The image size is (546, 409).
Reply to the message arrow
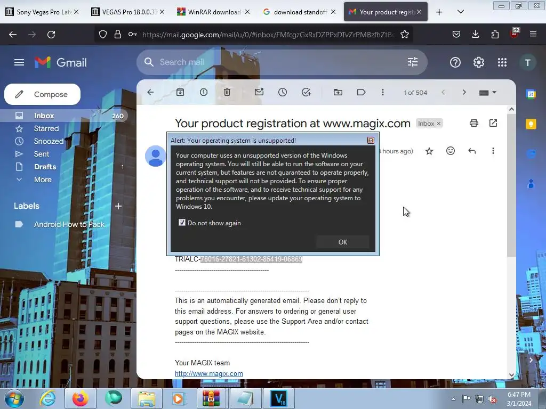click(472, 151)
